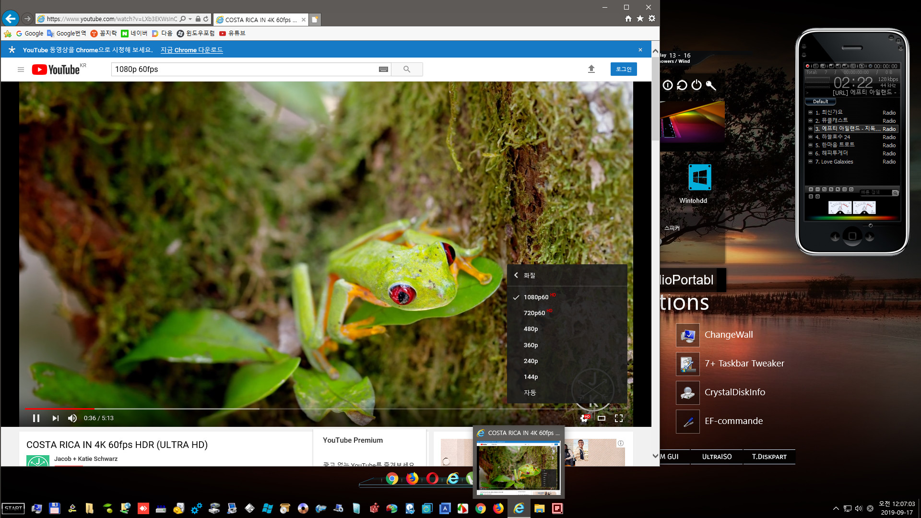The width and height of the screenshot is (921, 518).
Task: Click the browser address bar URL
Action: click(x=112, y=19)
